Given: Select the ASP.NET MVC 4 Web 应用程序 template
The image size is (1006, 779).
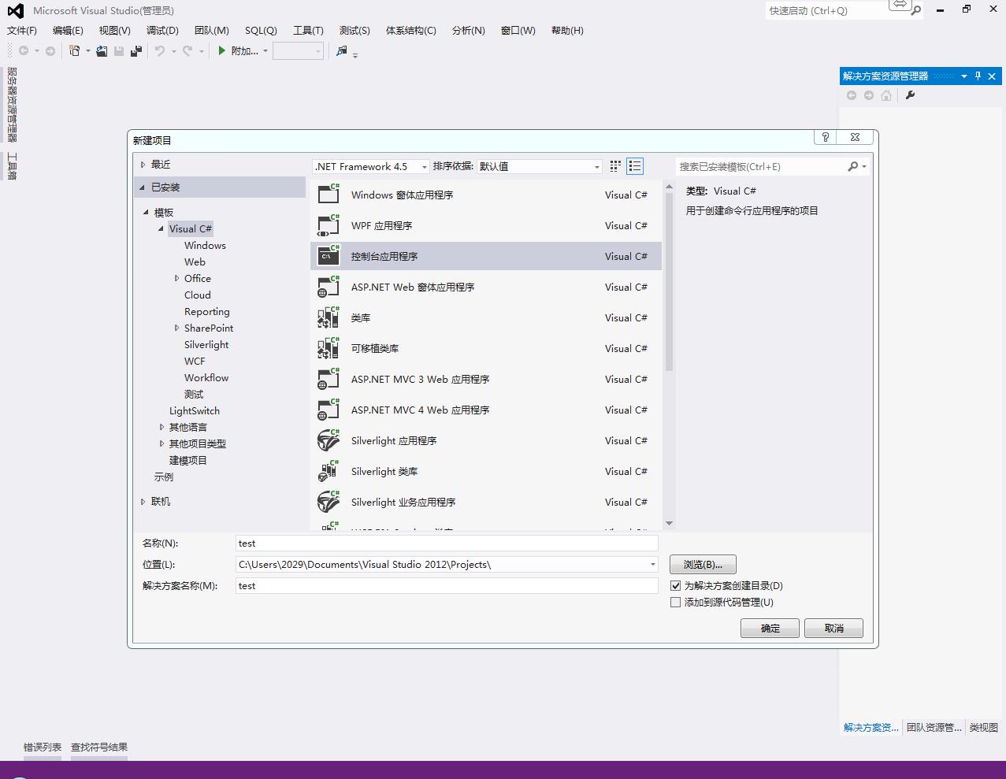Looking at the screenshot, I should [x=486, y=410].
